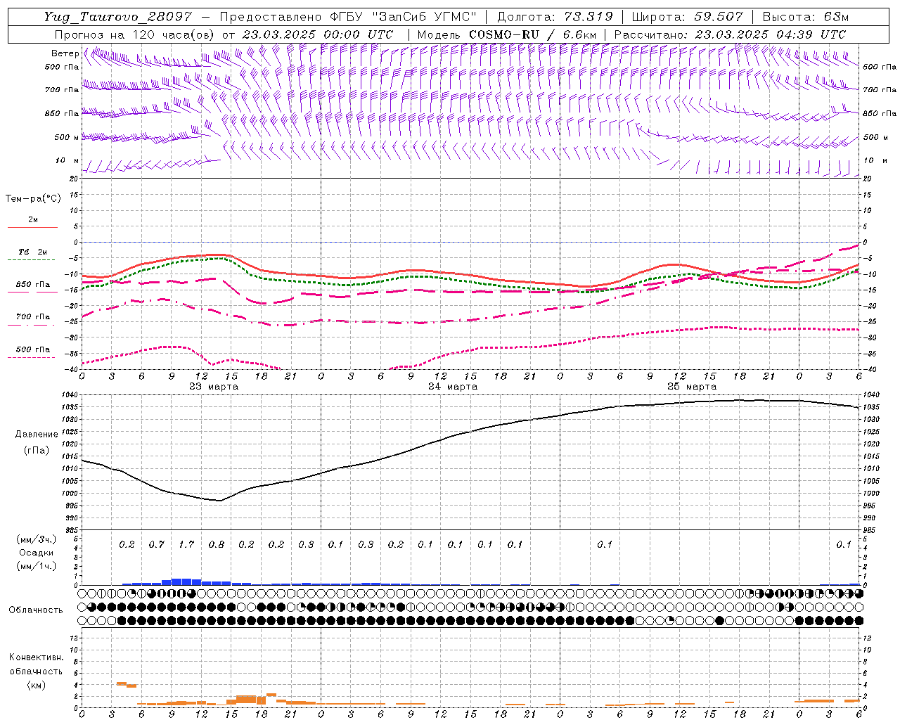Select the Осадки precipitation label
The height and width of the screenshot is (720, 900).
(37, 553)
